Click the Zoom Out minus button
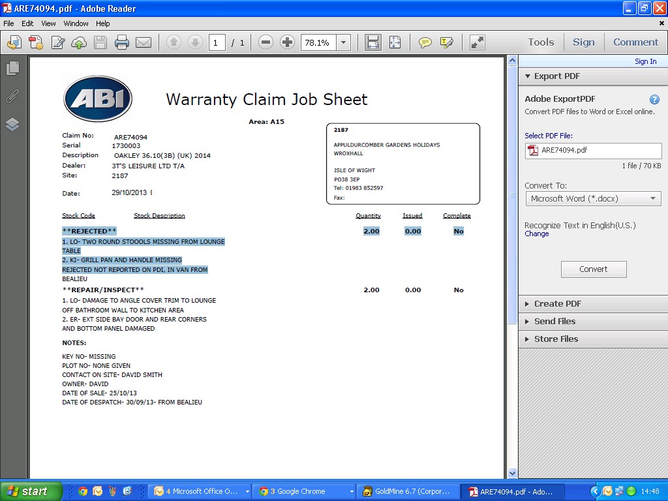 (266, 42)
